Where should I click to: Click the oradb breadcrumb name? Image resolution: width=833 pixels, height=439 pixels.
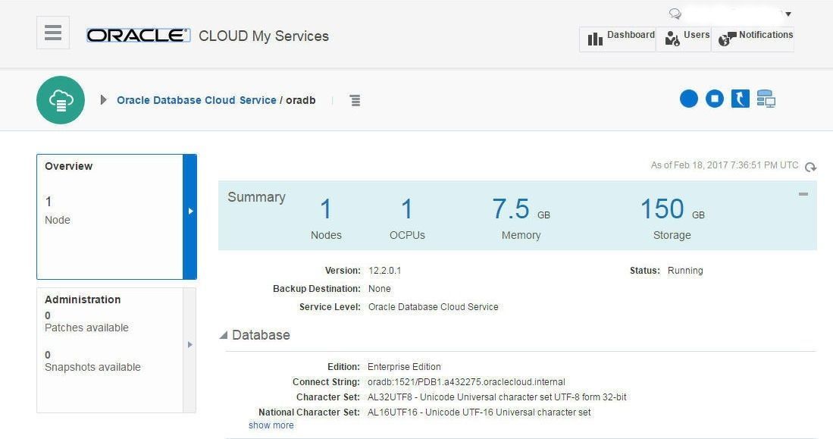(301, 100)
